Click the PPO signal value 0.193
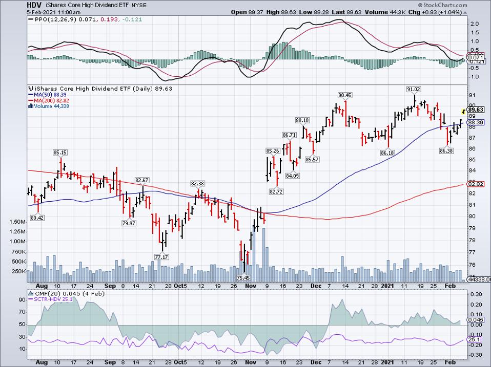491x367 pixels. [x=110, y=19]
